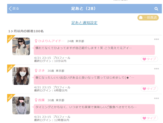This screenshot has height=123, width=163.
Task: Expand 四葉's truncated intro message
Action: tap(94, 109)
